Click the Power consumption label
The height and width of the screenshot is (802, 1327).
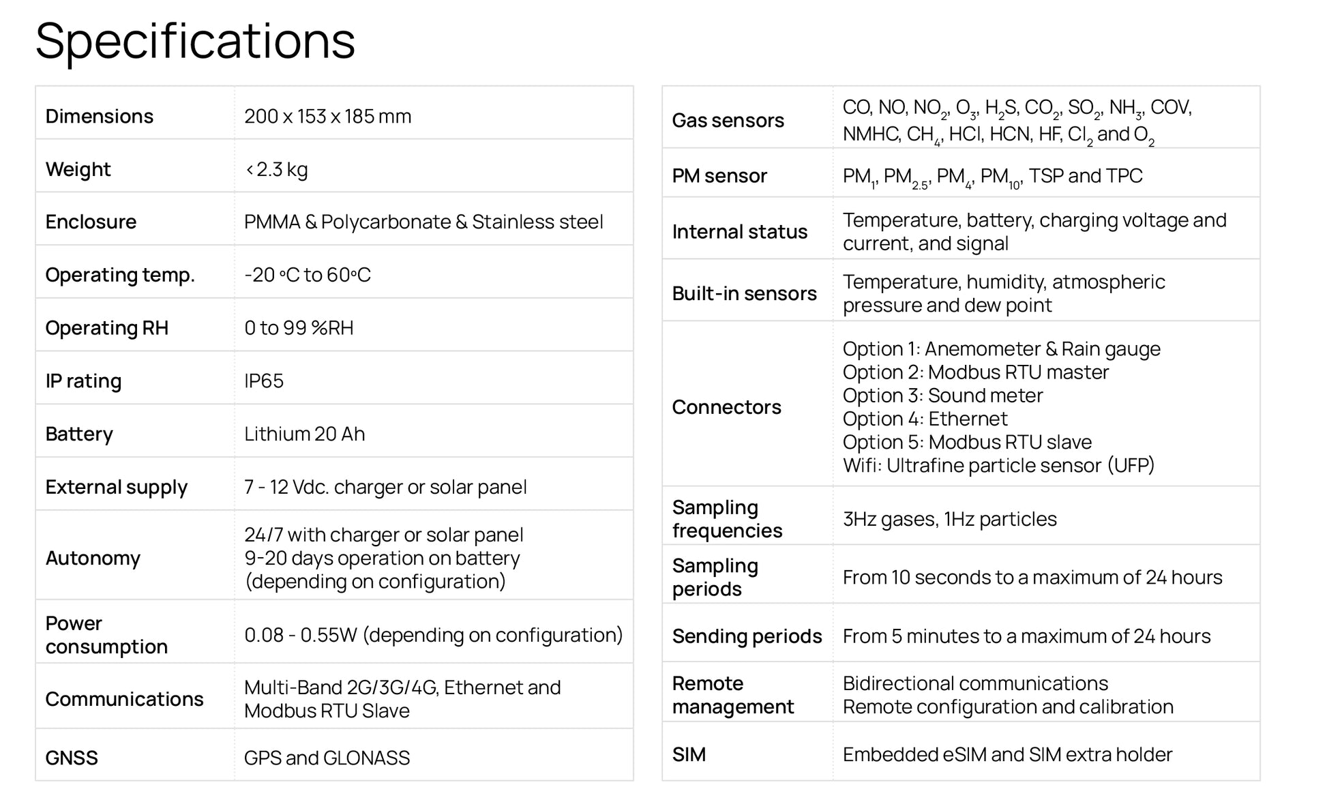pos(106,635)
